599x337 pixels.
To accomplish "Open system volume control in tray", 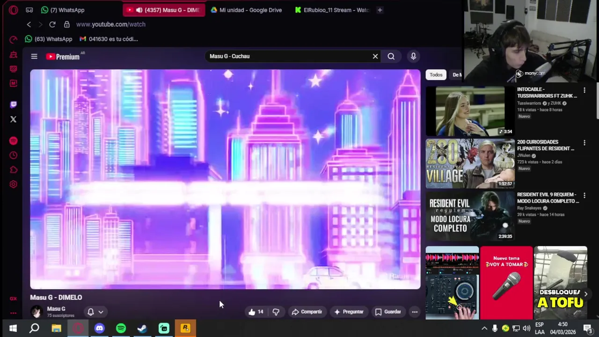I will tap(526, 329).
